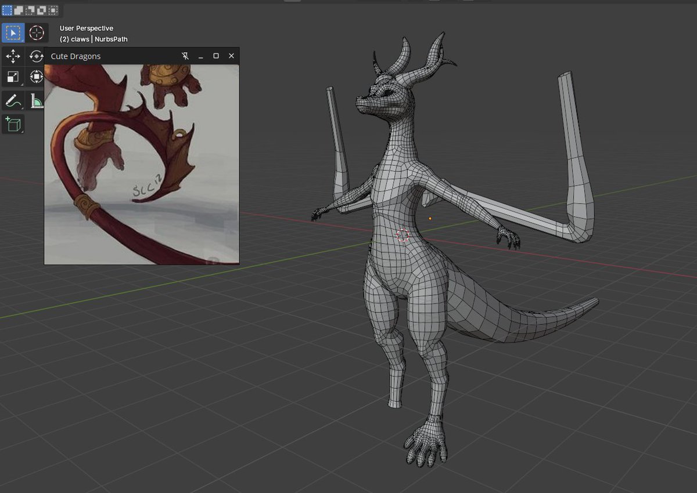
Task: Toggle pin on Cute Dragons window
Action: pos(185,56)
